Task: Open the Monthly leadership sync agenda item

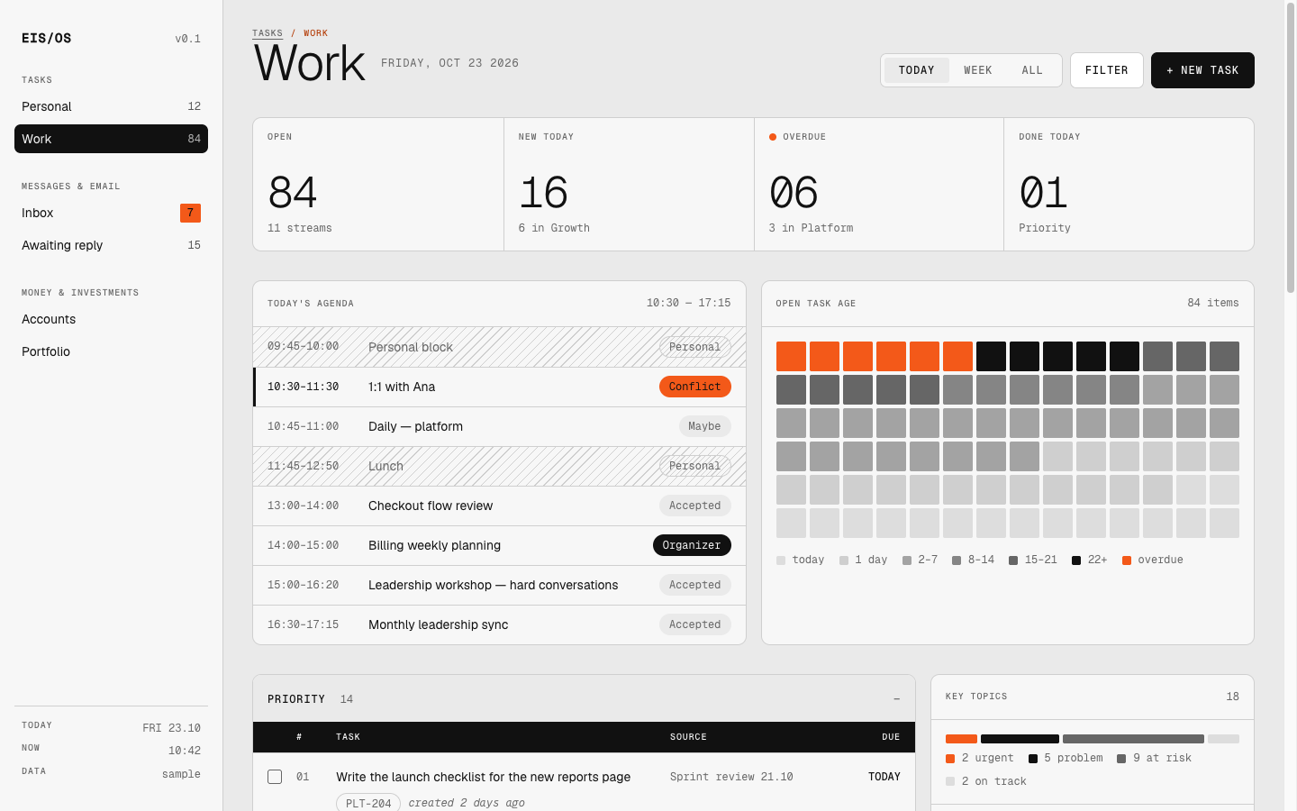Action: click(499, 624)
